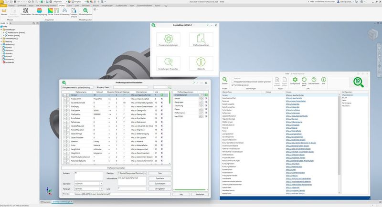
Task: Open ConfigWizard from Model Inspector toolbar
Action: [x=295, y=81]
